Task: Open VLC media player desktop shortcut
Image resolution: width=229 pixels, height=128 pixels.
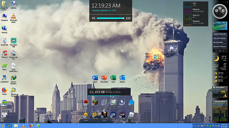Action: pyautogui.click(x=13, y=18)
